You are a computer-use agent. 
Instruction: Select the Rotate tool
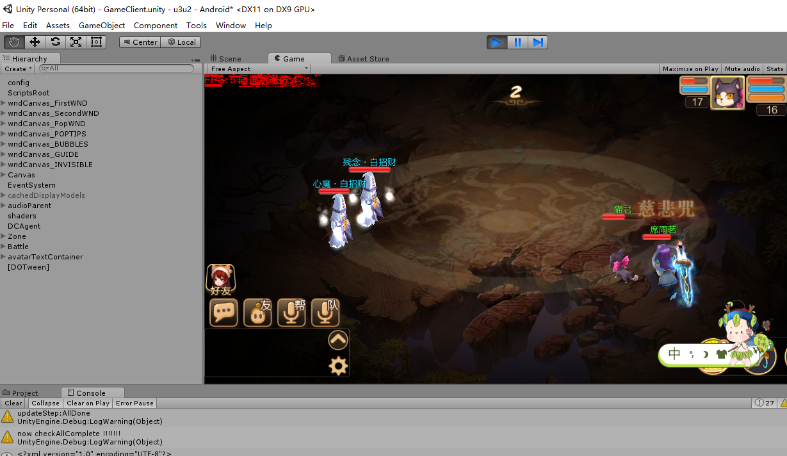(x=55, y=42)
